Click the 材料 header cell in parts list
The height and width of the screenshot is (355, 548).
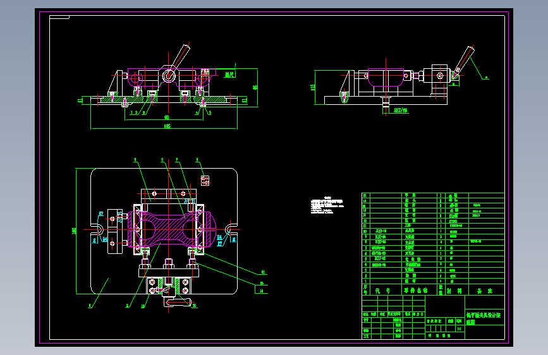click(456, 290)
